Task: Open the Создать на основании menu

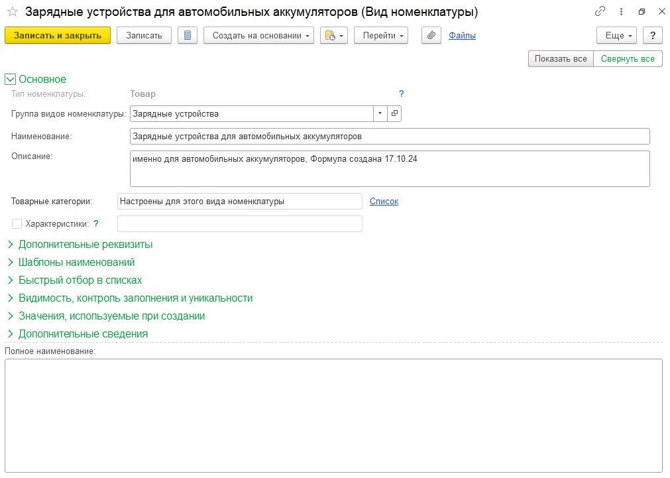Action: coord(258,36)
